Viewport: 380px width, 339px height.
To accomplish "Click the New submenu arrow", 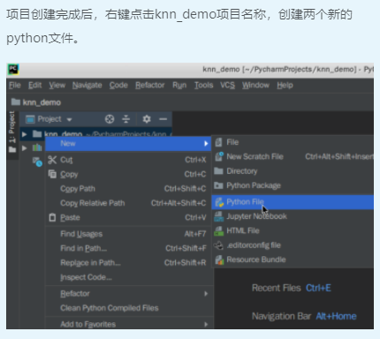I will click(206, 144).
